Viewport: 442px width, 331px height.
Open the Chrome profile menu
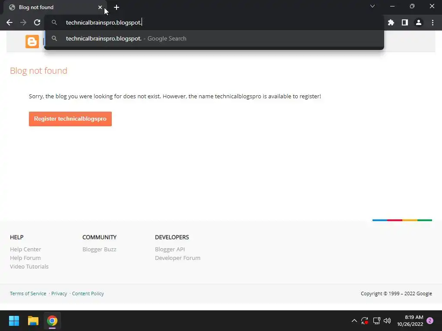tap(419, 22)
